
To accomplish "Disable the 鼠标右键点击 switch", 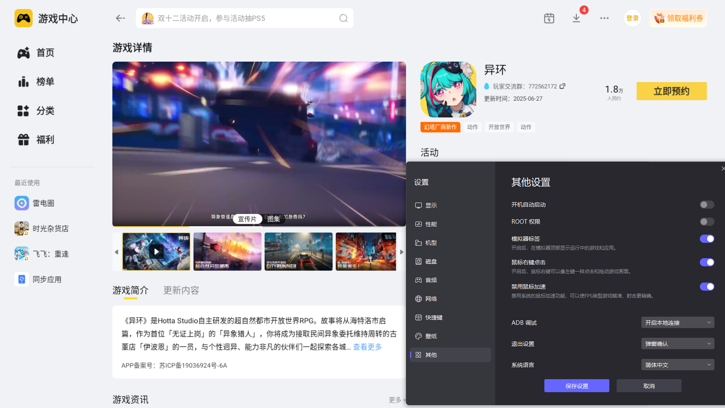I will point(707,262).
